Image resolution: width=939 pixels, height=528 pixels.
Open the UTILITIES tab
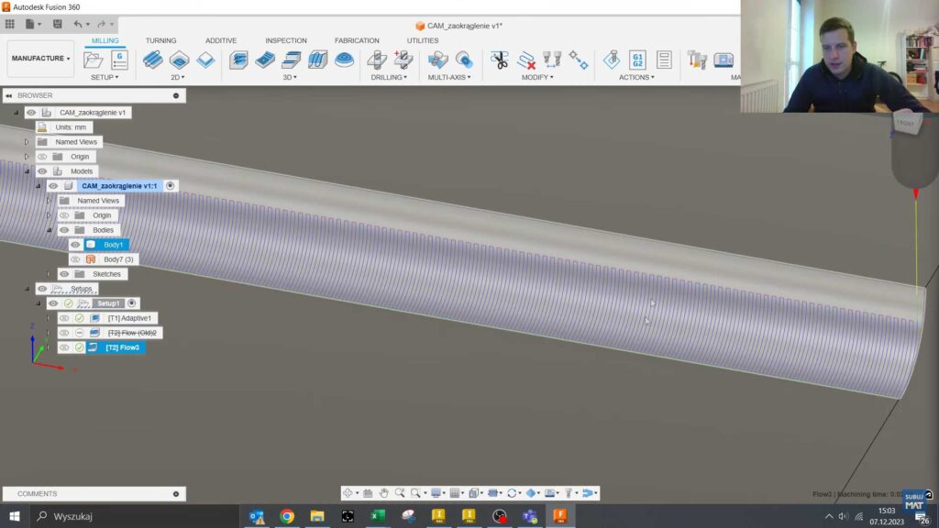tap(421, 40)
